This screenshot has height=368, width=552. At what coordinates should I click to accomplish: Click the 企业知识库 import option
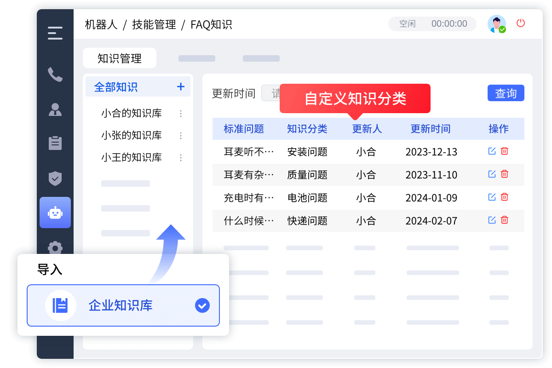tap(123, 305)
